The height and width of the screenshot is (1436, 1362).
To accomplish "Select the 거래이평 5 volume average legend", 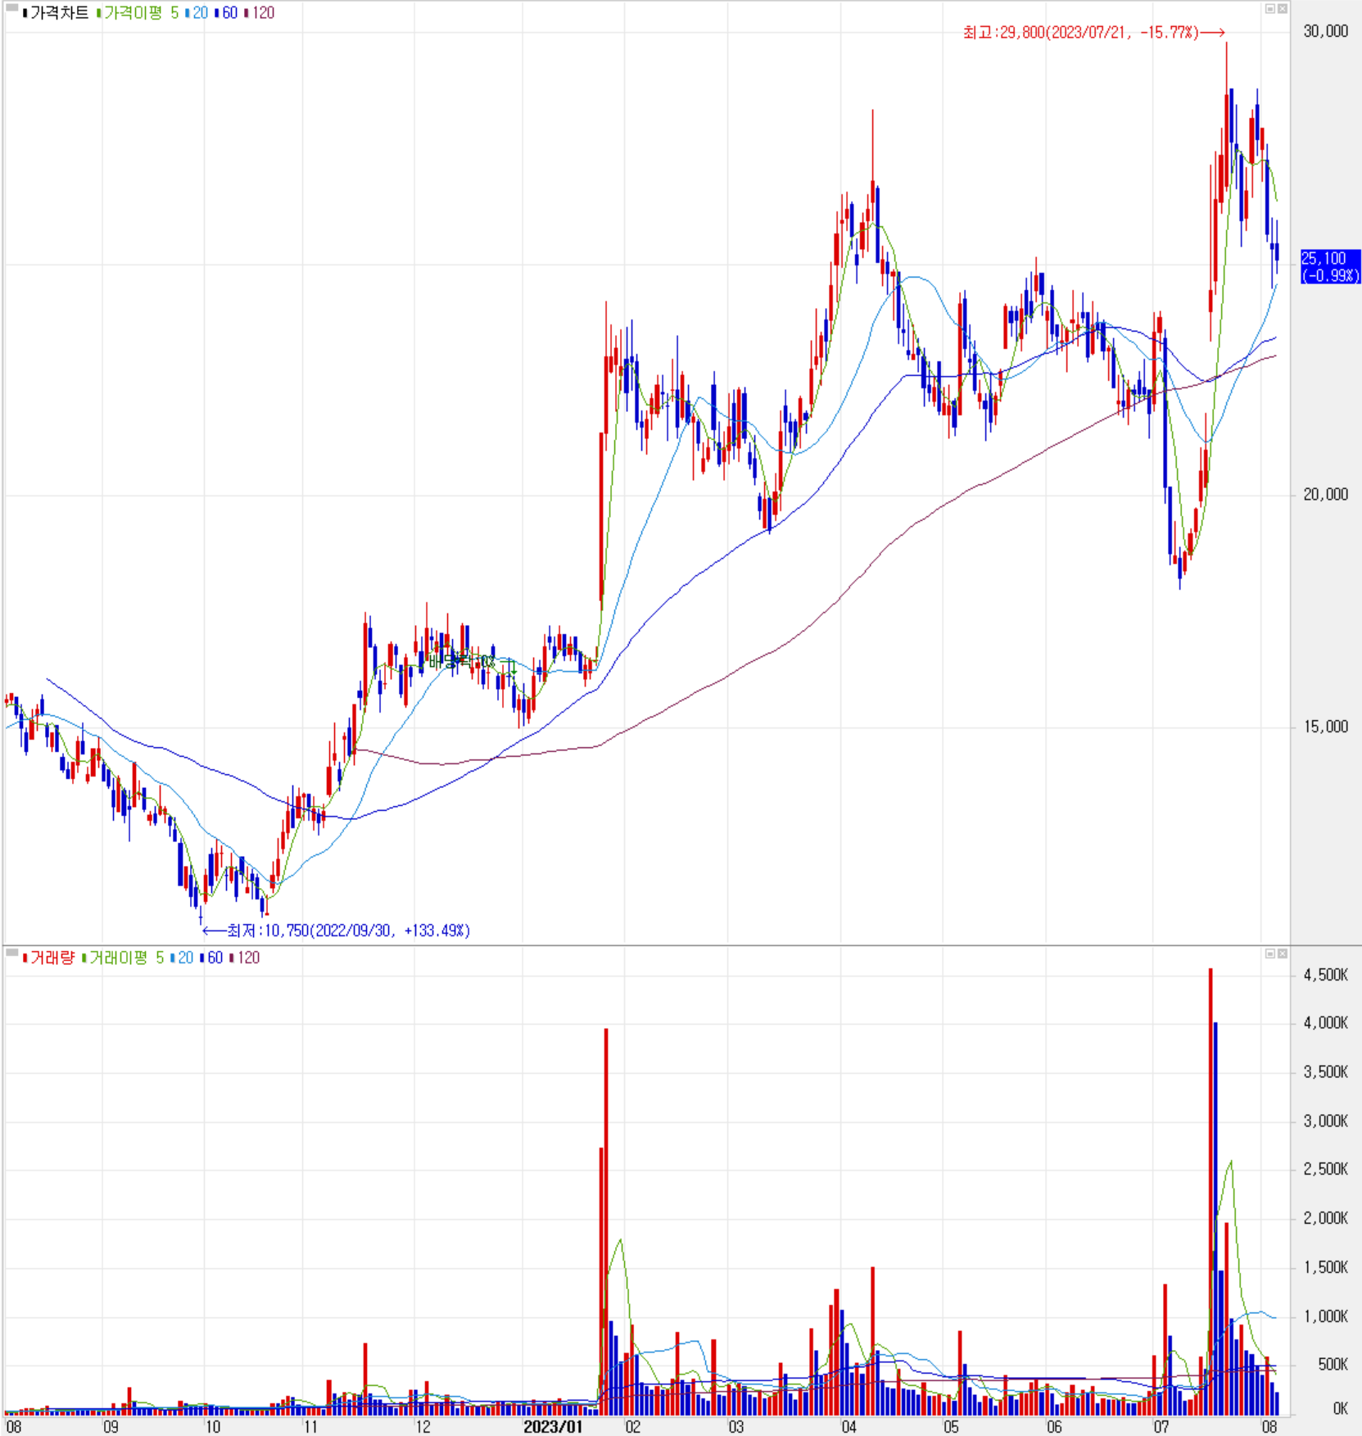I will pyautogui.click(x=123, y=958).
